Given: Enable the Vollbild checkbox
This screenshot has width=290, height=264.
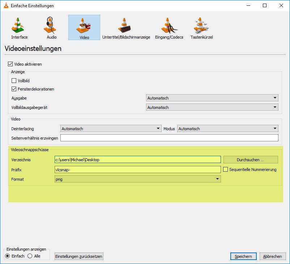Looking at the screenshot, I should (14, 81).
